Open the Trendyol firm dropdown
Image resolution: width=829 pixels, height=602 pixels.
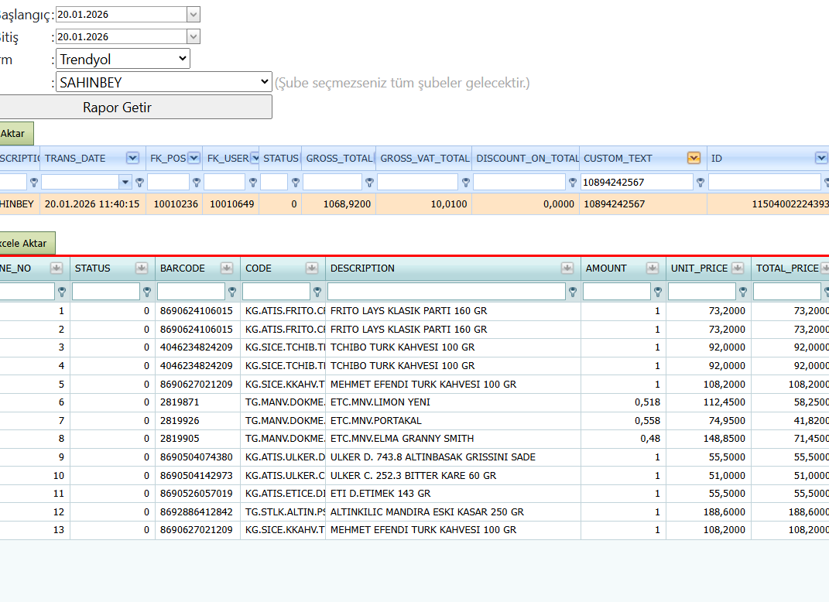(122, 59)
